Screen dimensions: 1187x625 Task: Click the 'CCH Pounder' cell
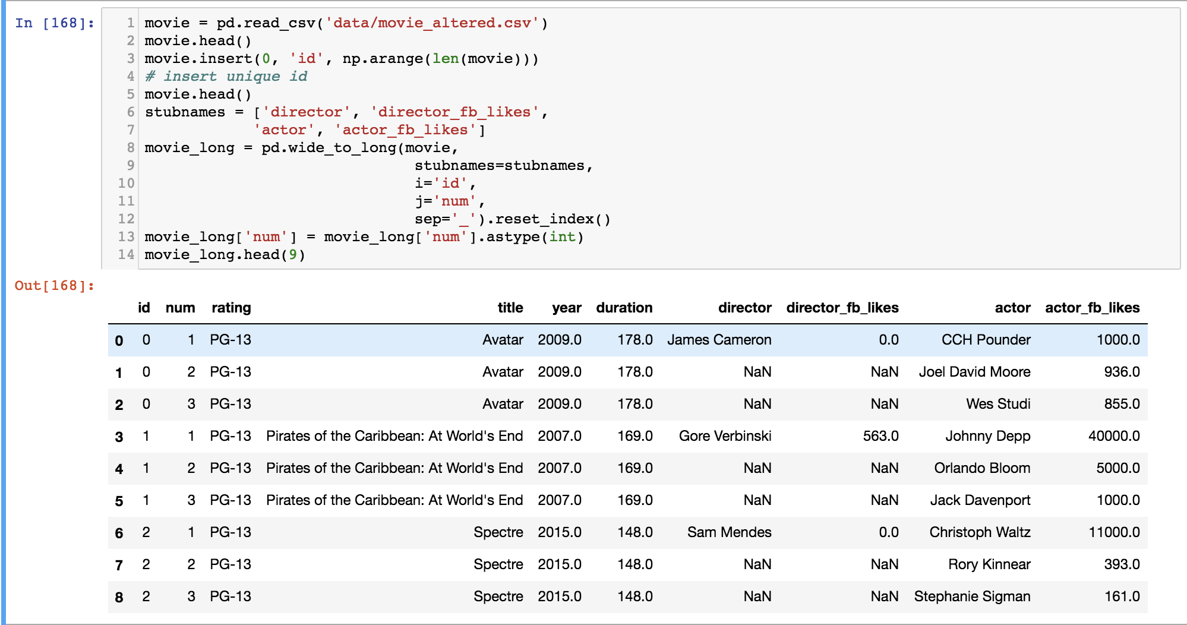(986, 340)
